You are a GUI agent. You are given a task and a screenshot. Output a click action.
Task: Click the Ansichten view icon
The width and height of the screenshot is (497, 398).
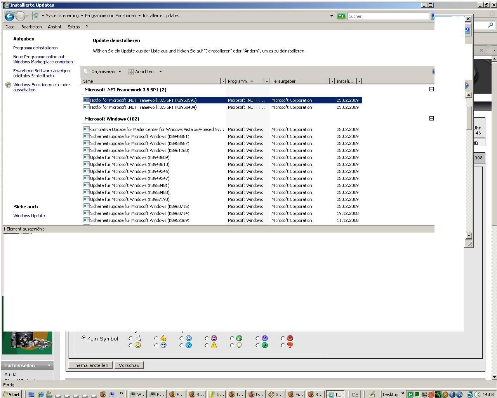tap(131, 72)
